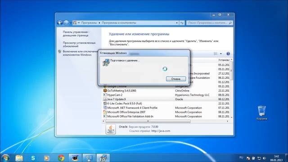The image size is (288, 162).
Task: Select the Корзина recycle bin desktop icon
Action: point(262,113)
